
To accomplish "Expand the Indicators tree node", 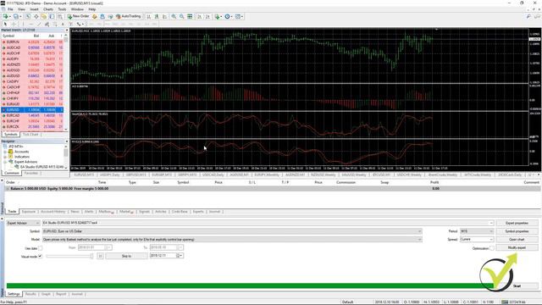I will pyautogui.click(x=5, y=157).
